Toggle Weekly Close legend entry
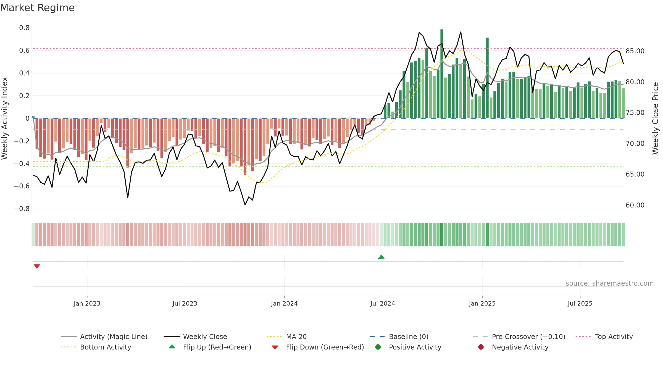The width and height of the screenshot is (663, 373). pyautogui.click(x=195, y=337)
